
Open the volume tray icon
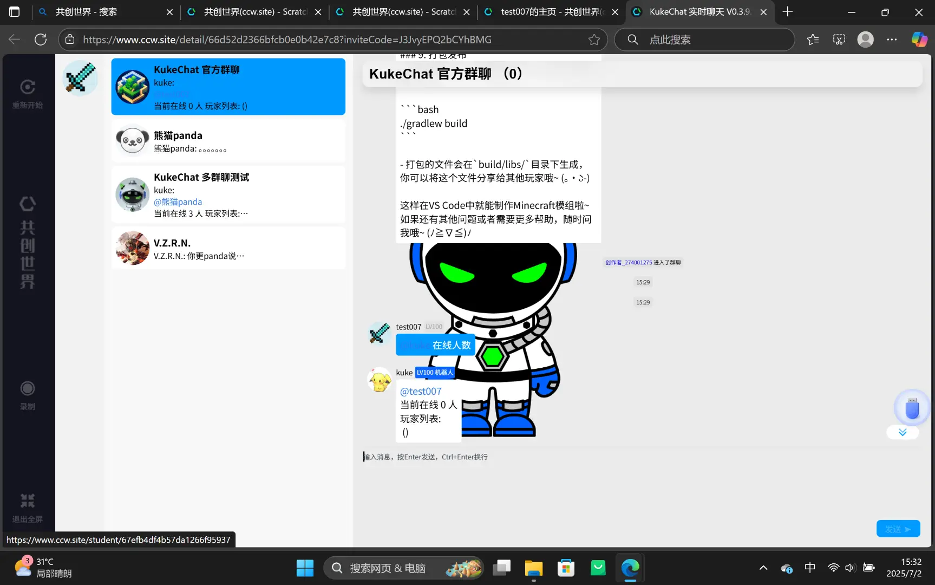coord(850,568)
